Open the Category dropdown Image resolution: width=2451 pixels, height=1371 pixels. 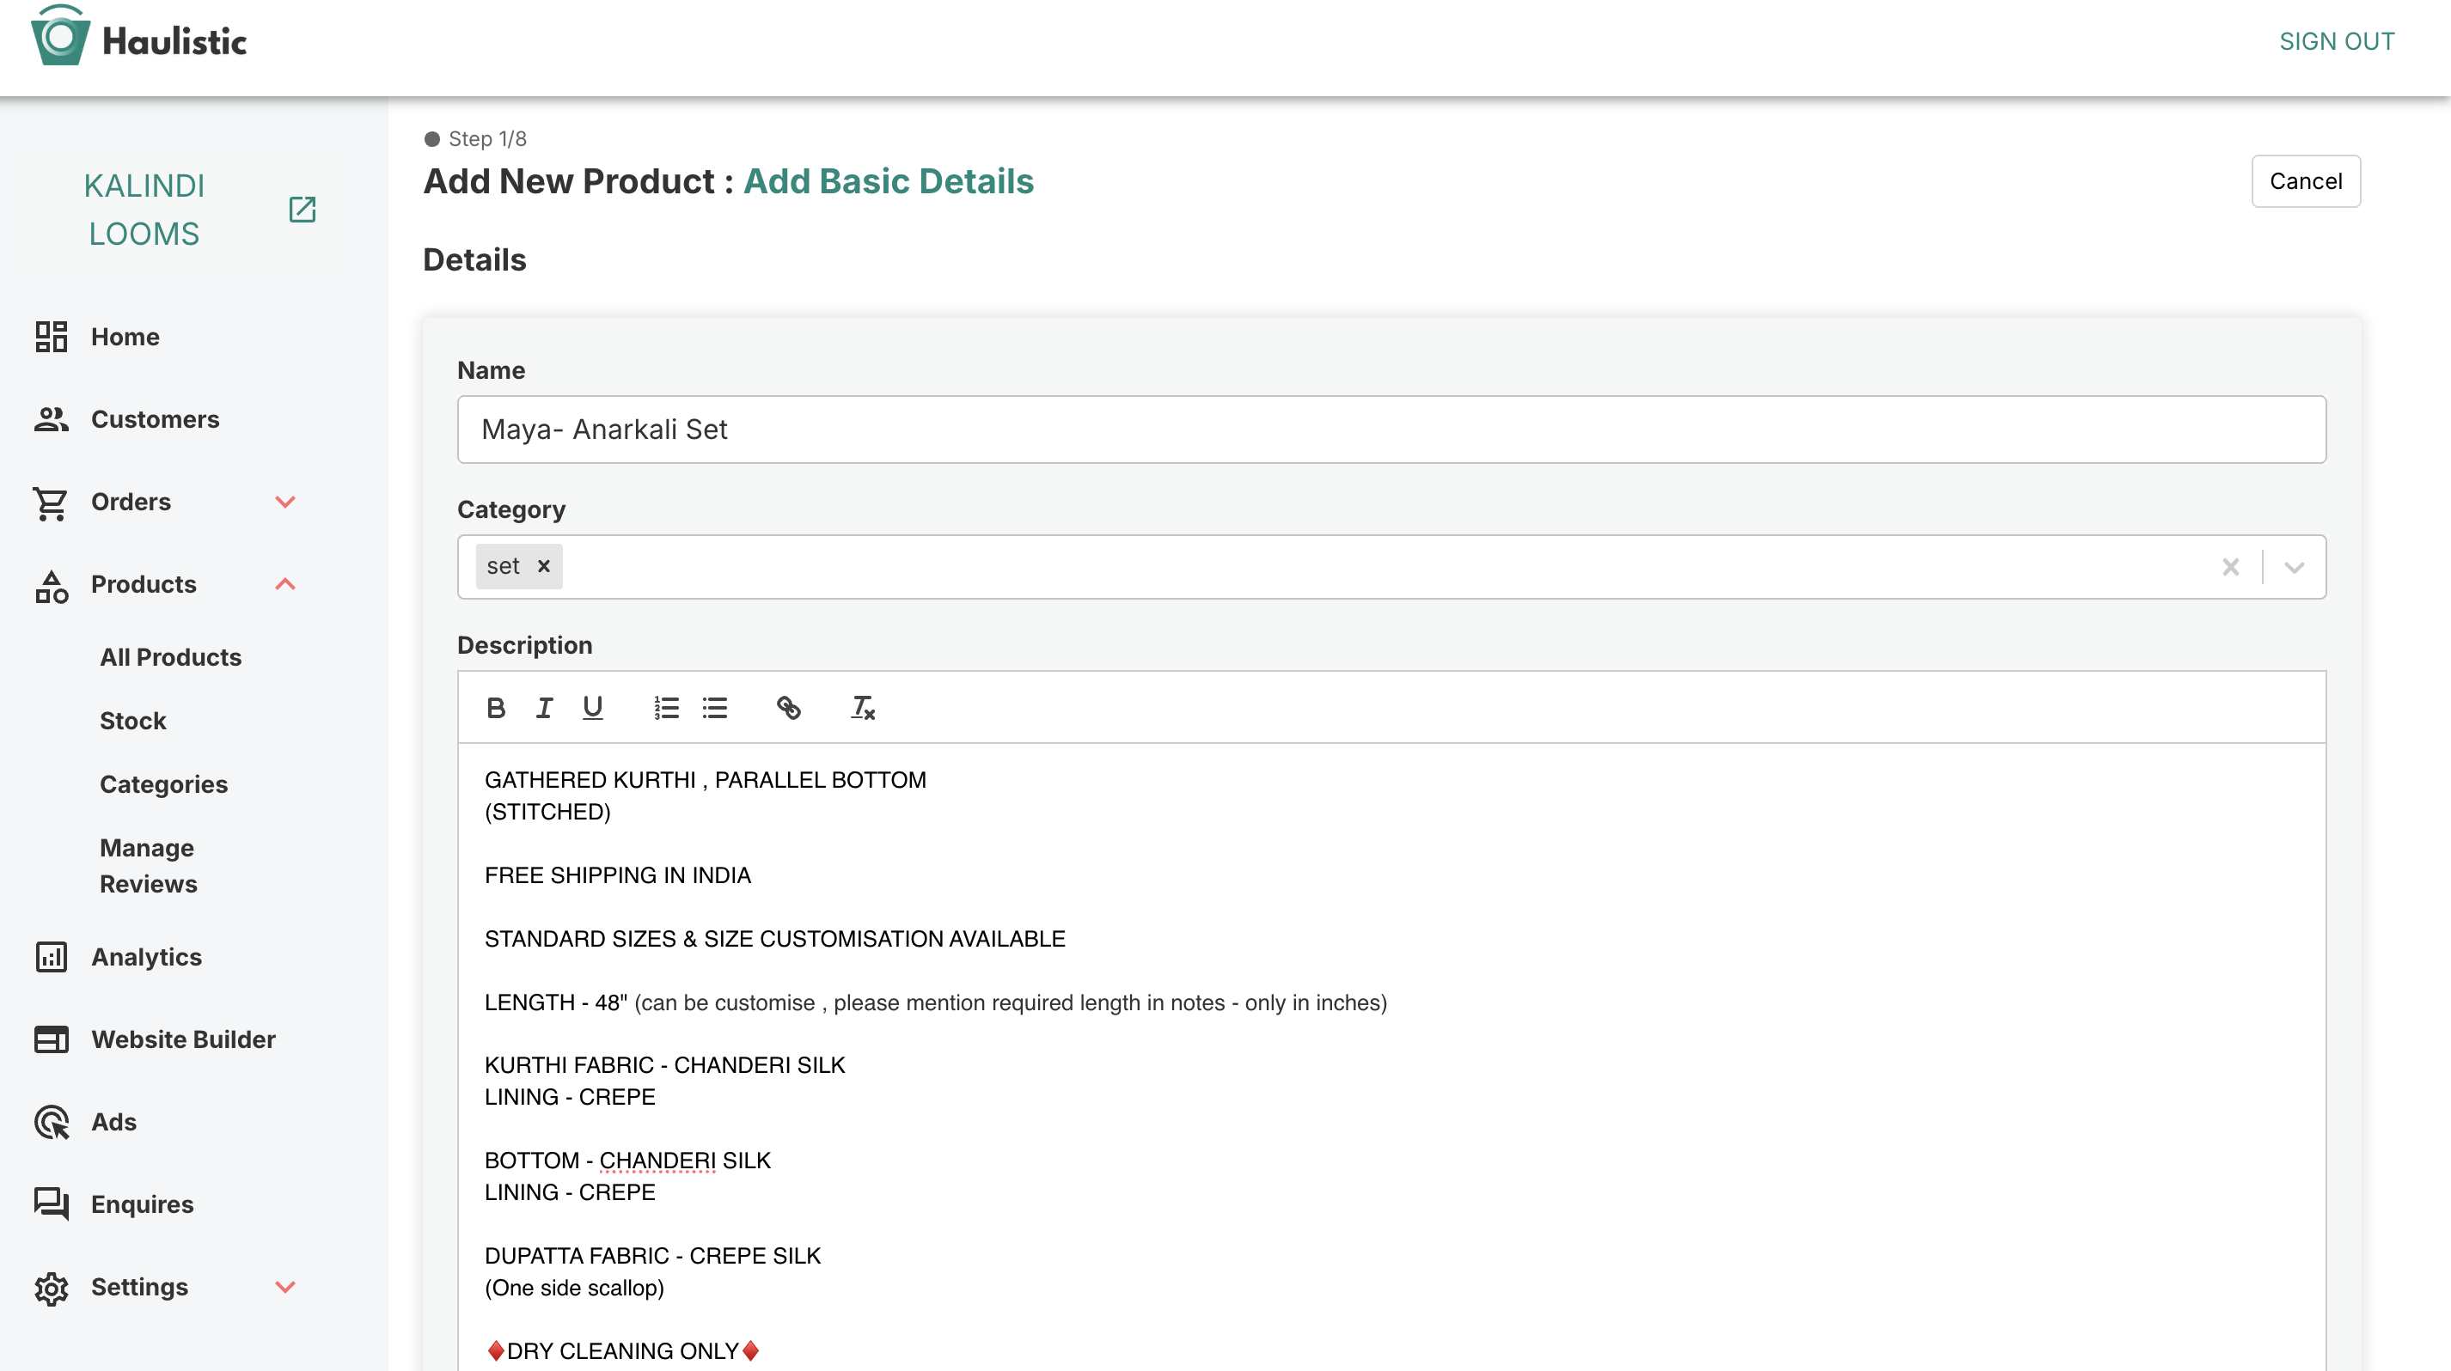pos(2293,567)
